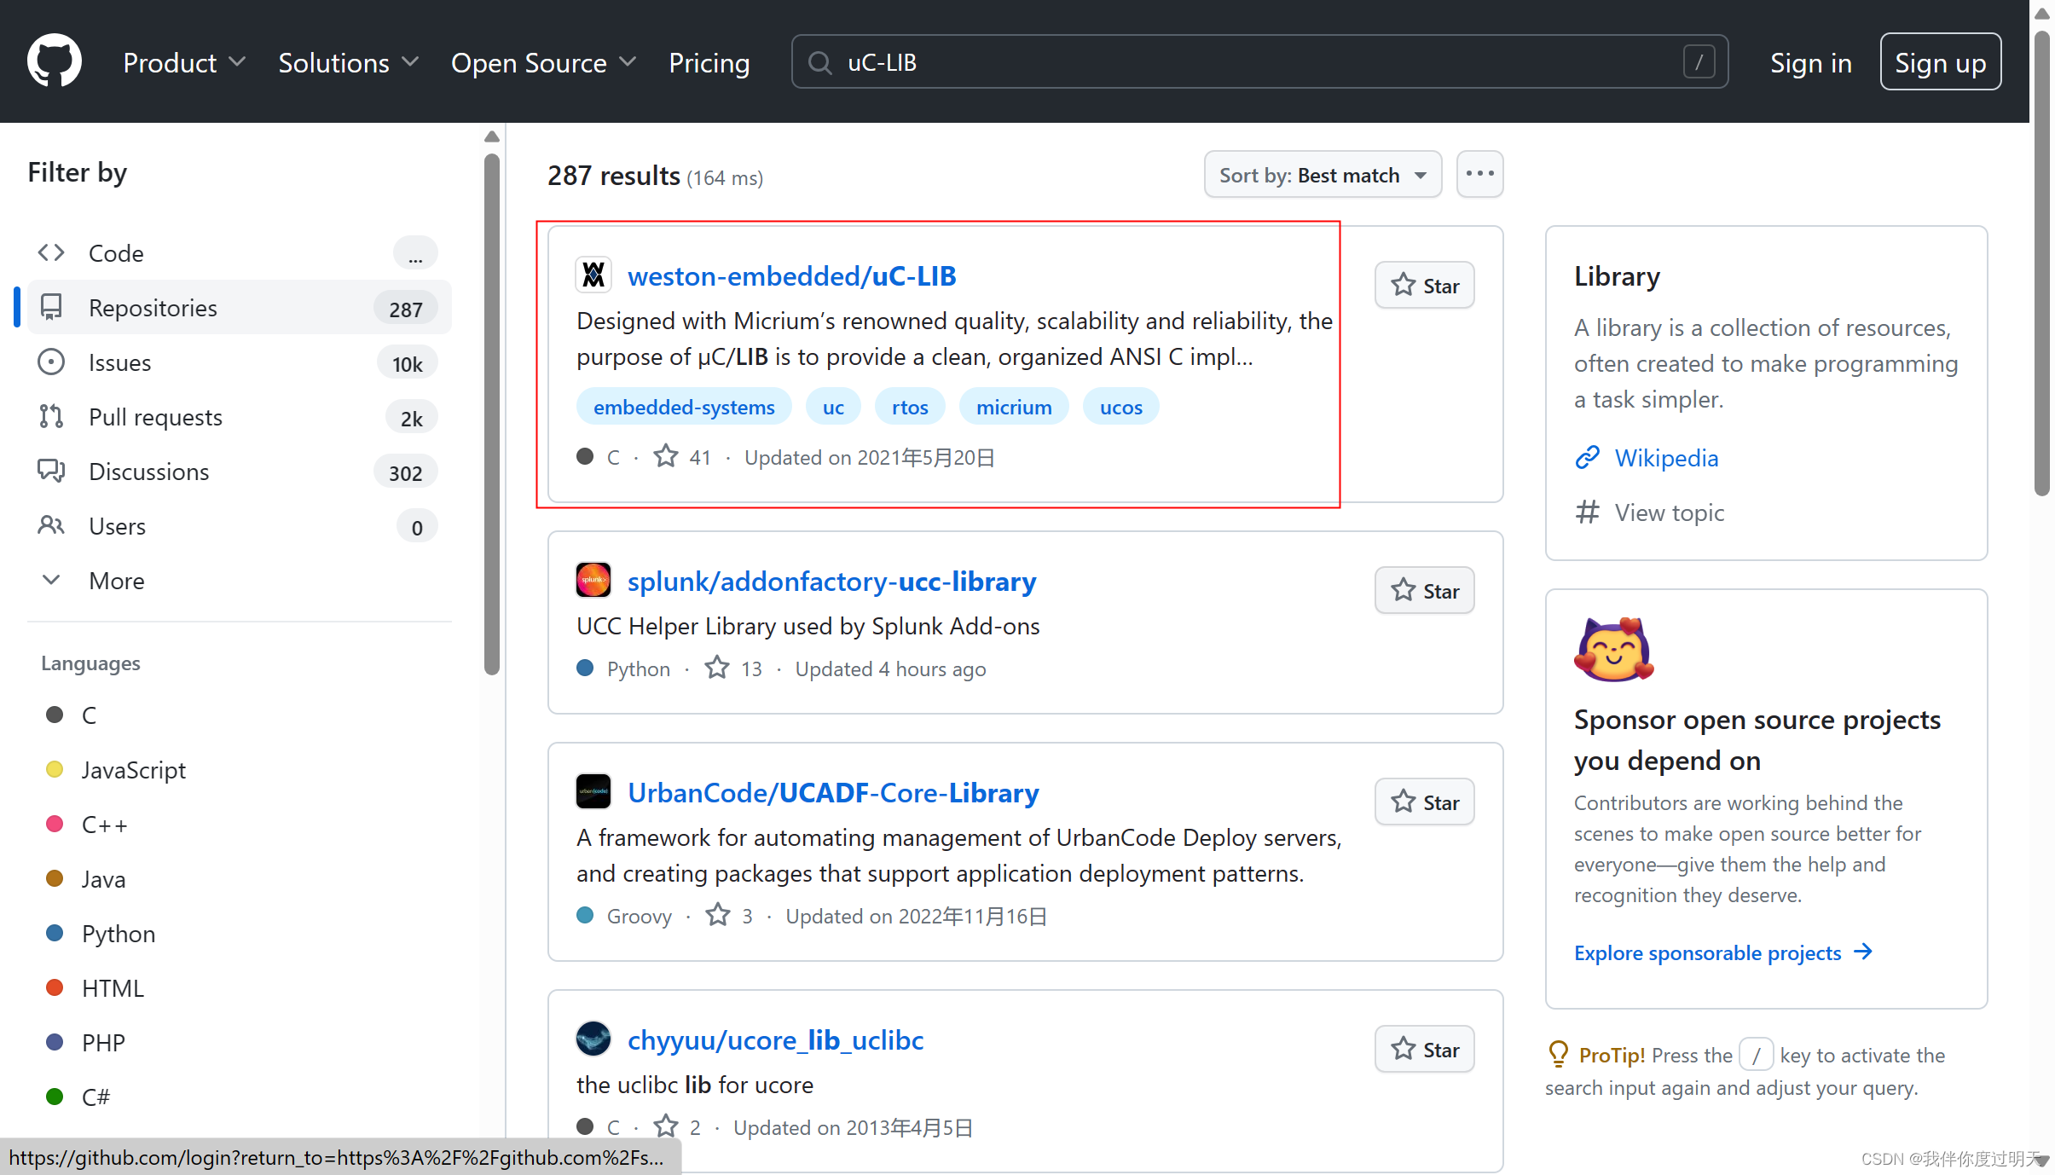Filter by JavaScript language color dot
Viewport: 2055px width, 1175px height.
[55, 770]
